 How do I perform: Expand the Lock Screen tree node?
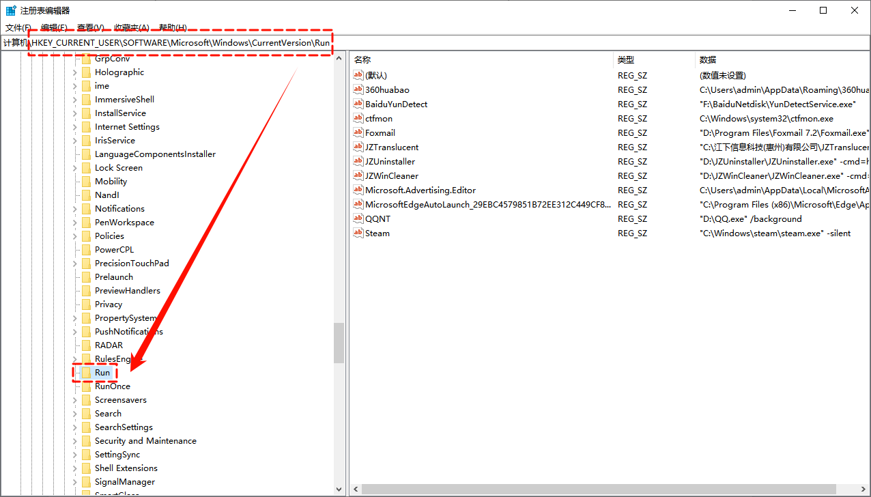coord(75,168)
